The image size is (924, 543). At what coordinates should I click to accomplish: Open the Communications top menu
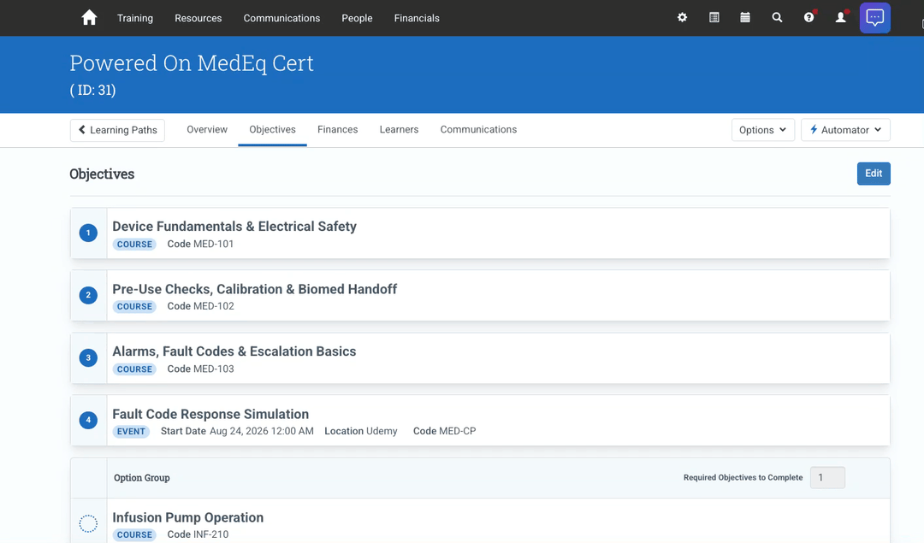point(281,18)
